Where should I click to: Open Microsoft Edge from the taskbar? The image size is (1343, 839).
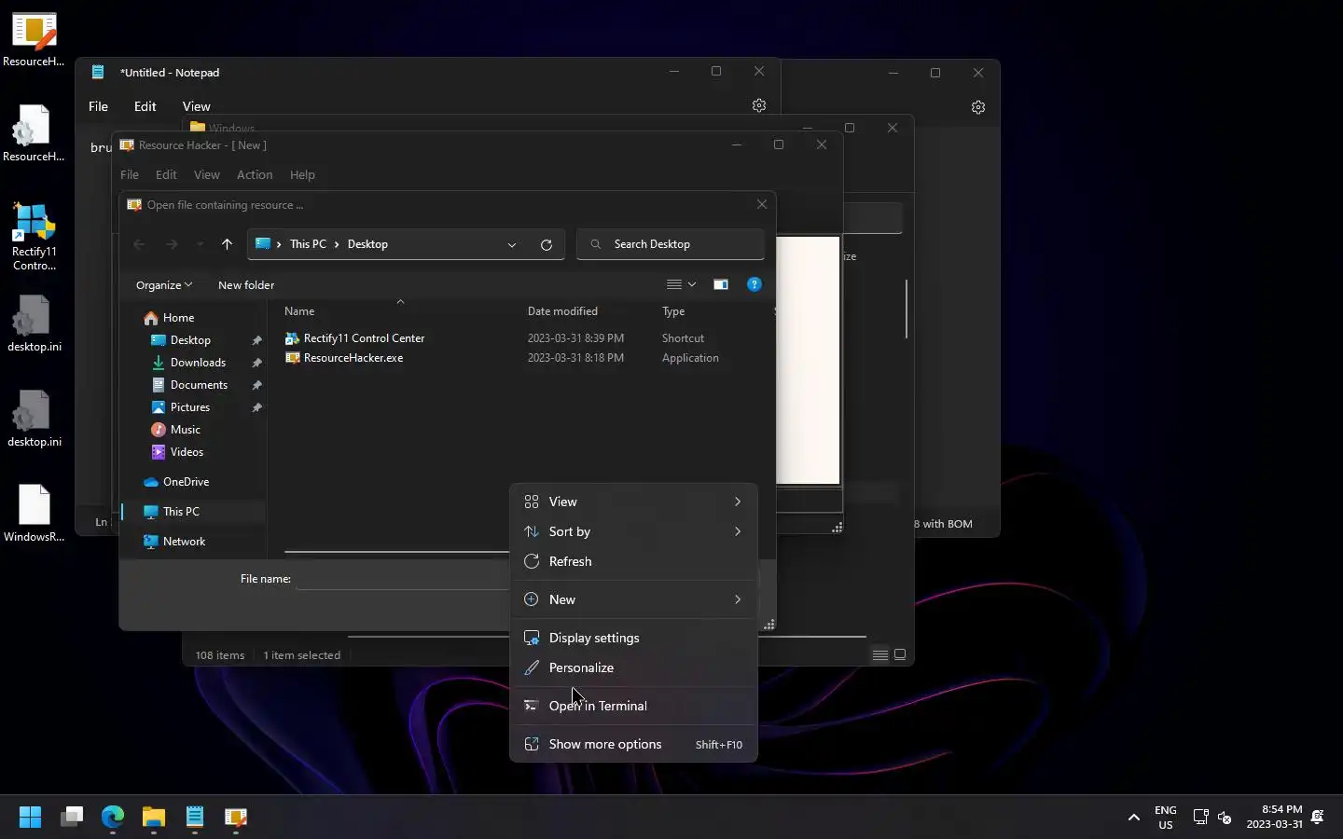113,818
